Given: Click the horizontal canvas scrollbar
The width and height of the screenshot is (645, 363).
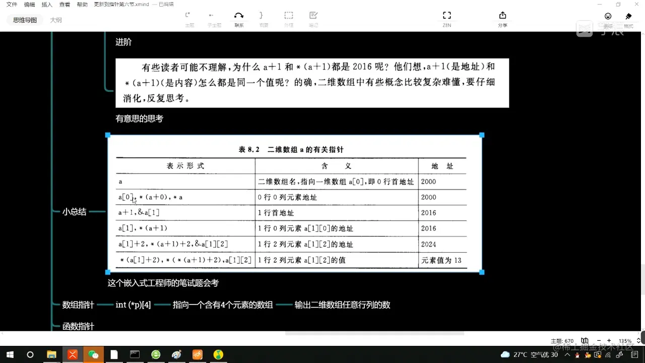Looking at the screenshot, I should click(375, 332).
